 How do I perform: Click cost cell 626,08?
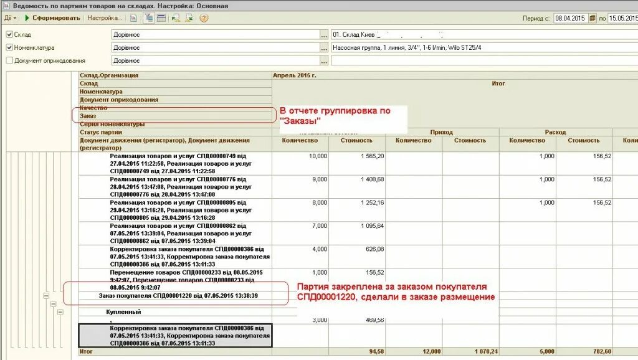357,257
